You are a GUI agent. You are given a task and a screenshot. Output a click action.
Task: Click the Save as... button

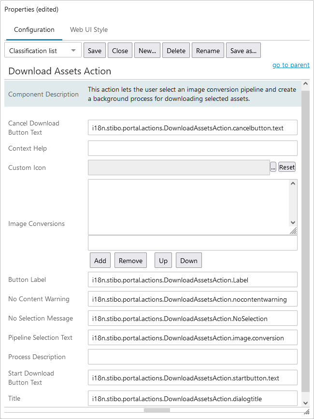(244, 51)
